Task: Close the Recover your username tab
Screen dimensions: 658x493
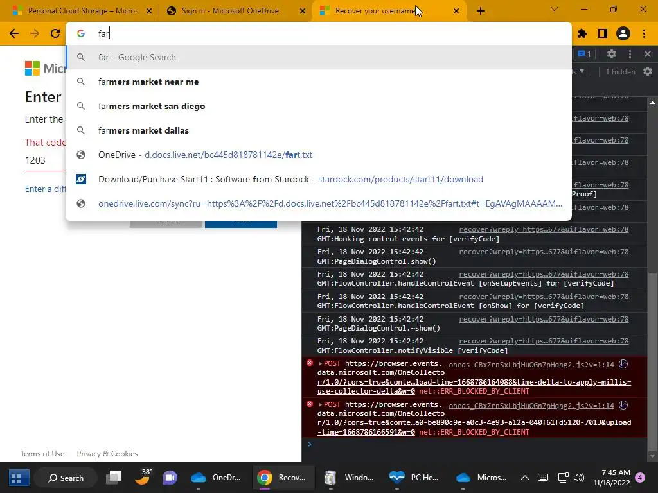Action: tap(456, 12)
